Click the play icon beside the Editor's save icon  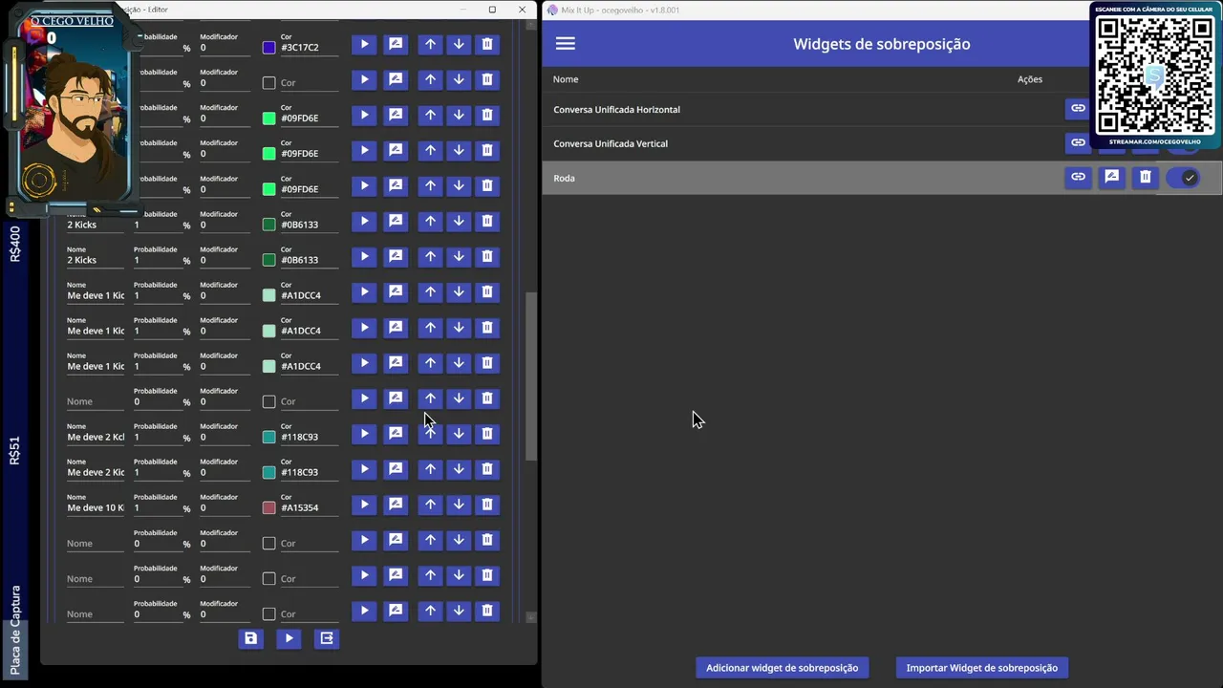point(289,638)
